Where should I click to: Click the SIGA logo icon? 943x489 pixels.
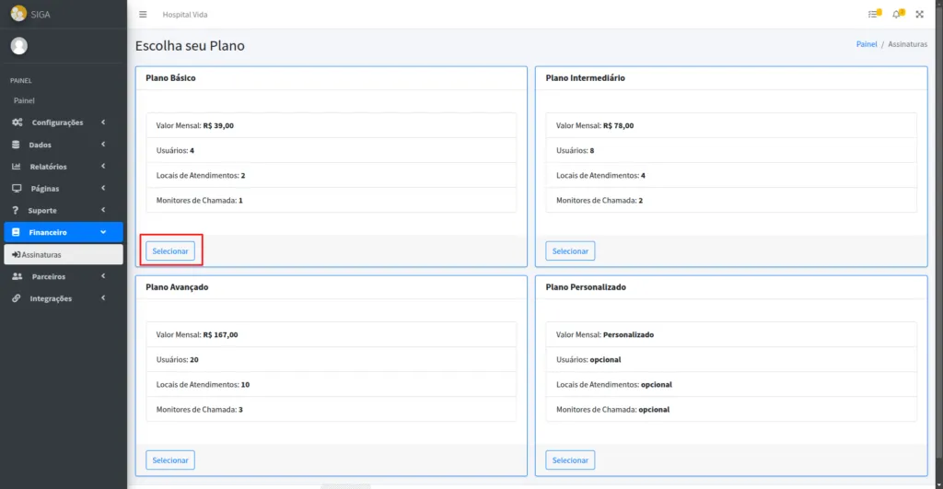pyautogui.click(x=18, y=14)
